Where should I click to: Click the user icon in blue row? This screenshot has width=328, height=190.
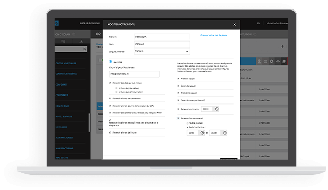pos(259,61)
